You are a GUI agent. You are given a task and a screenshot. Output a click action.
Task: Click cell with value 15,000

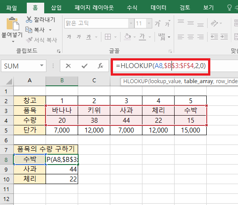click(x=191, y=130)
